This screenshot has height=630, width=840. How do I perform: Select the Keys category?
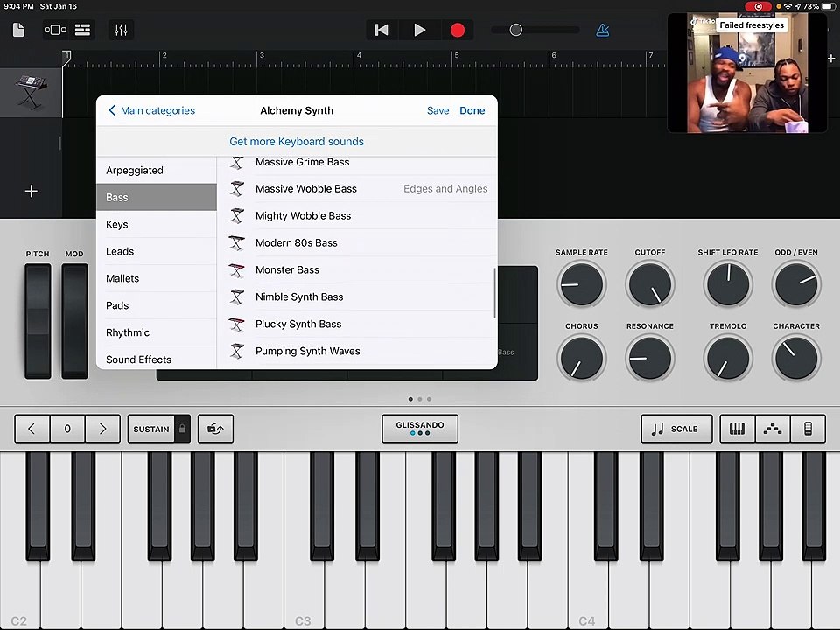(157, 225)
